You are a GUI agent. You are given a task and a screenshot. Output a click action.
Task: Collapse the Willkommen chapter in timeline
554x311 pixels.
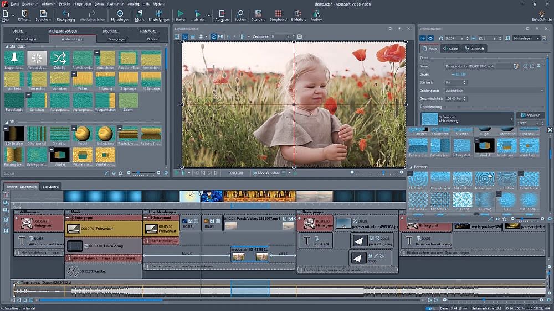[x=16, y=212]
